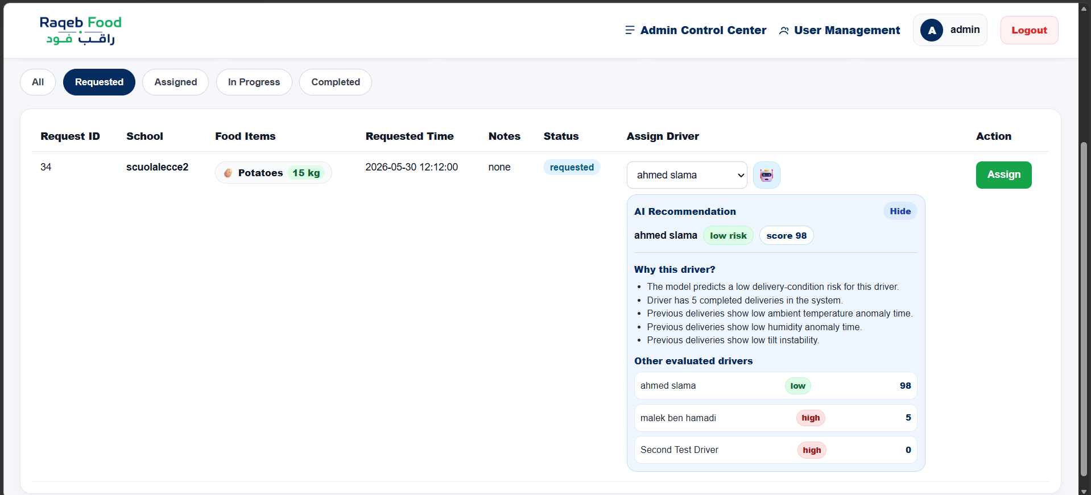1091x495 pixels.
Task: Click the low humidity anomaly time bullet
Action: [754, 327]
